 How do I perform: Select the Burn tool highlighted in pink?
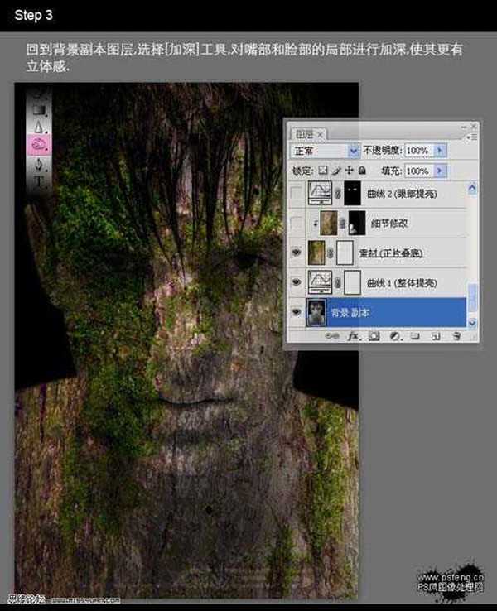click(39, 143)
